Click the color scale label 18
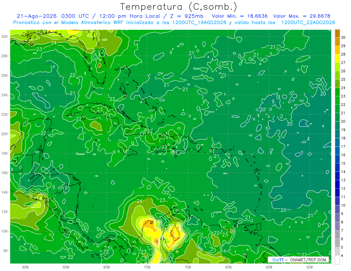The width and height of the screenshot is (351, 271). click(343, 138)
